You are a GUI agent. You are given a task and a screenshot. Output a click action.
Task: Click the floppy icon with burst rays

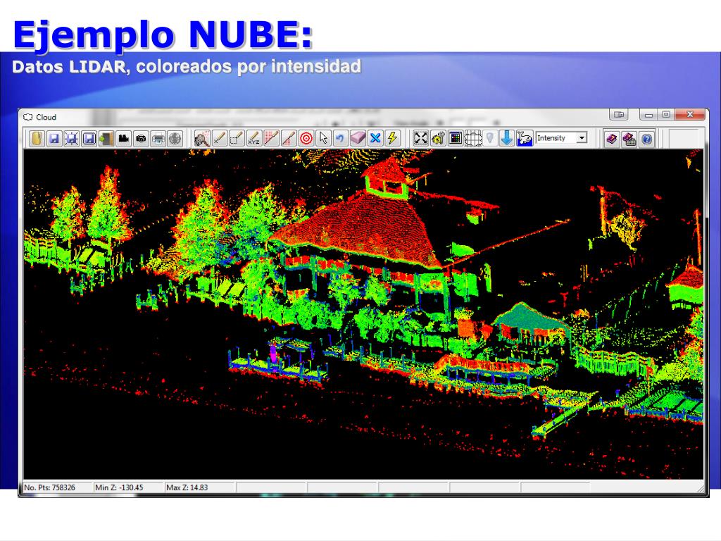(71, 139)
